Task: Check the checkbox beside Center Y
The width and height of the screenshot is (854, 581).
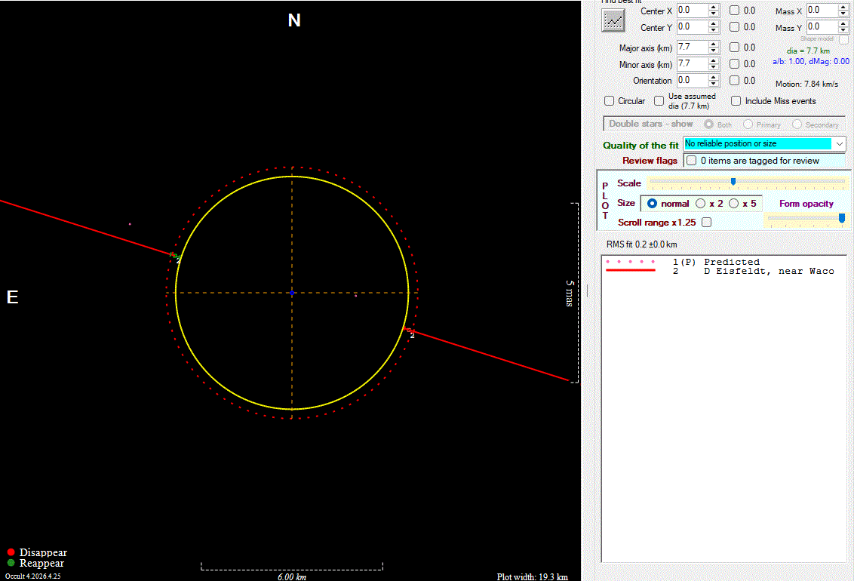Action: click(x=734, y=26)
